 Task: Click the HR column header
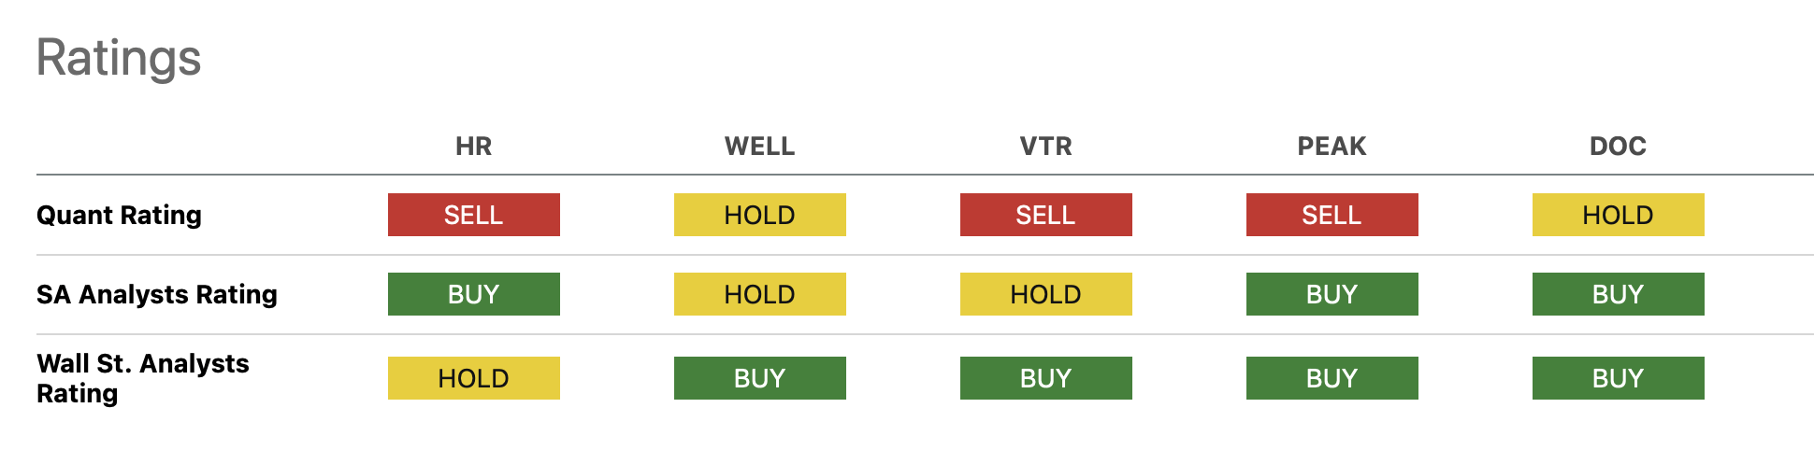click(473, 147)
